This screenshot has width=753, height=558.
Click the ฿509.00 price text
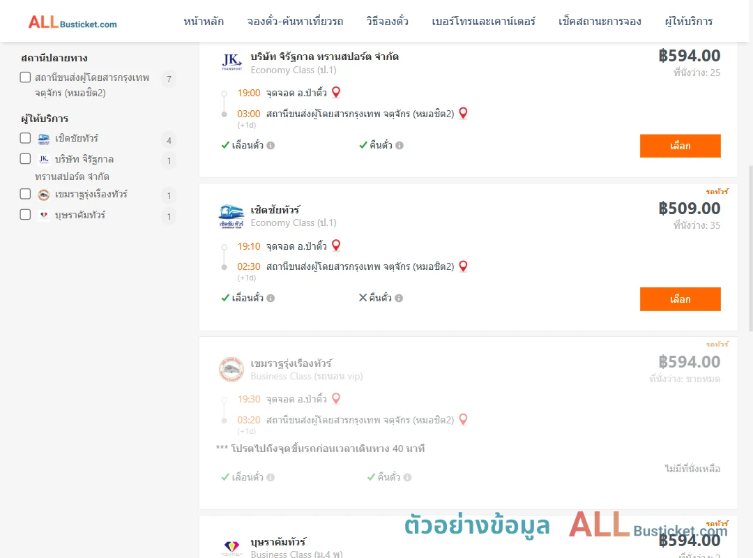(689, 209)
